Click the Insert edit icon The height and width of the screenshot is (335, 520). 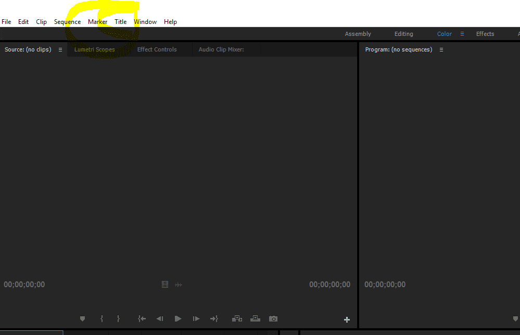point(237,319)
